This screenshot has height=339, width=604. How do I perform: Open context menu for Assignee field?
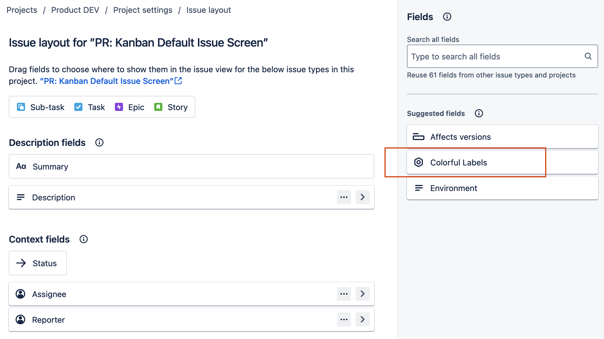coord(343,294)
